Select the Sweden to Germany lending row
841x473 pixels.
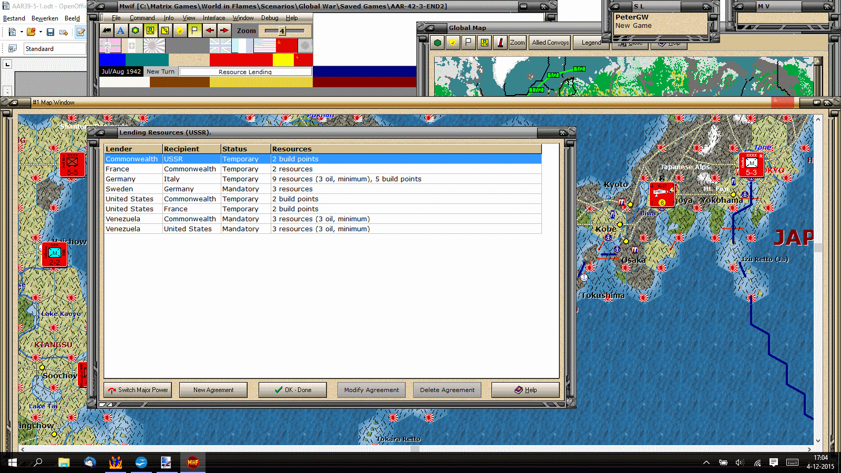323,189
